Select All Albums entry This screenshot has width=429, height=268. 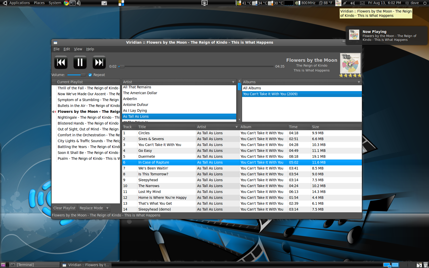tap(302, 88)
